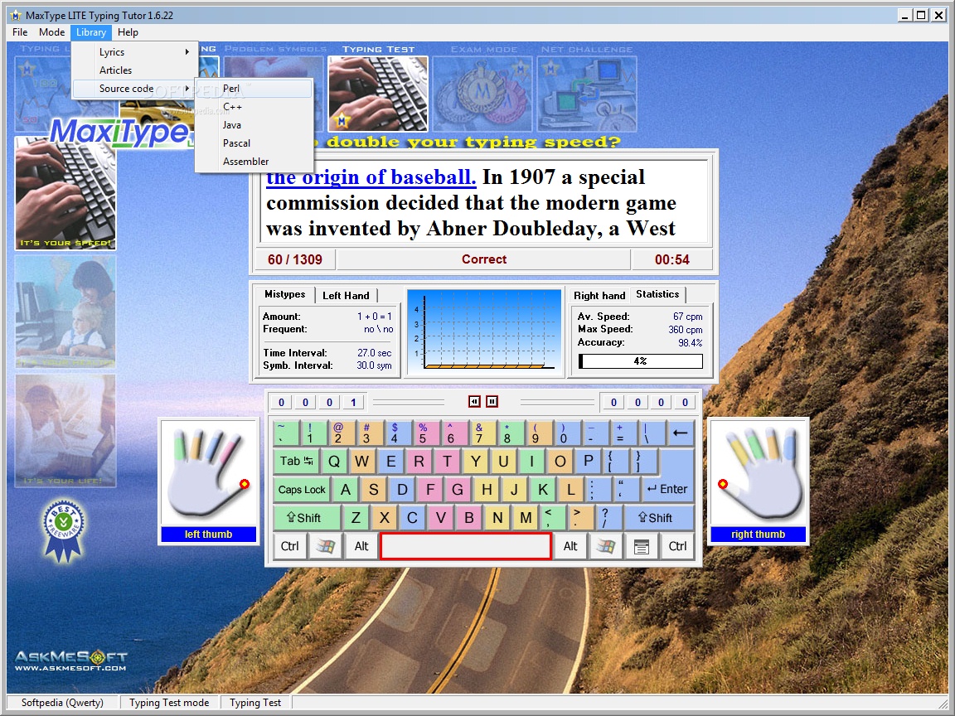
Task: Click the A key on keyboard
Action: point(346,490)
